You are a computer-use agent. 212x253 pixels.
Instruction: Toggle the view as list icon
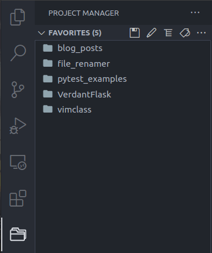tap(168, 32)
